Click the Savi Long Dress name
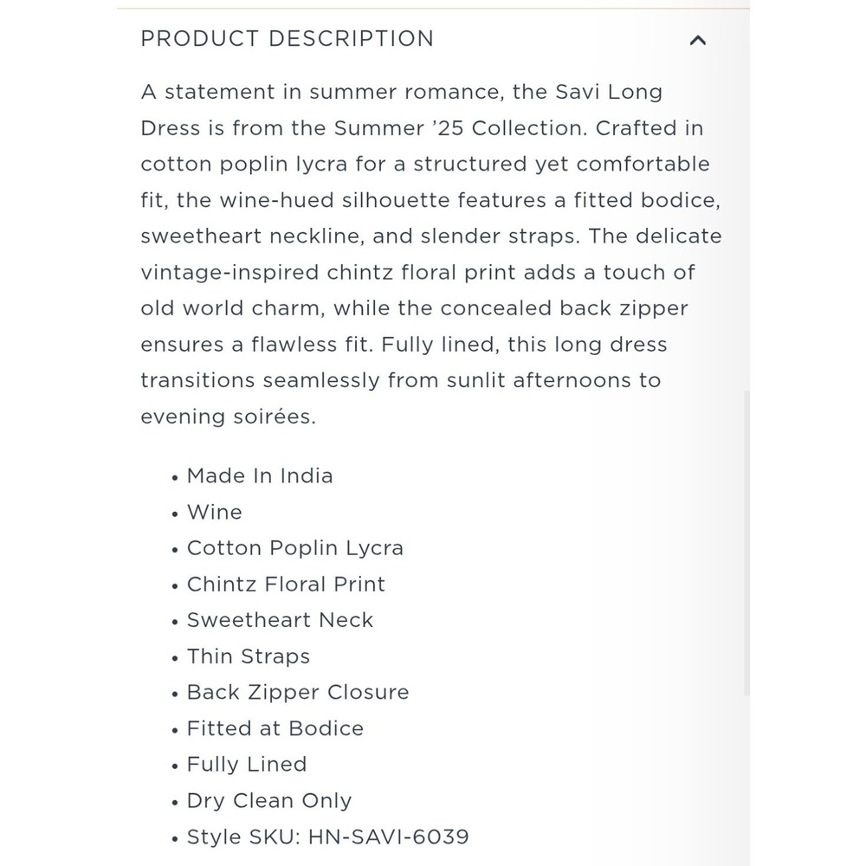The width and height of the screenshot is (866, 866). point(609,93)
